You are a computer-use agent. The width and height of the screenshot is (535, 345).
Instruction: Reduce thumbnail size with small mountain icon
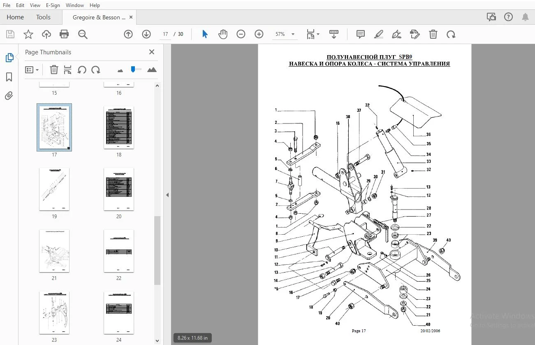click(120, 70)
